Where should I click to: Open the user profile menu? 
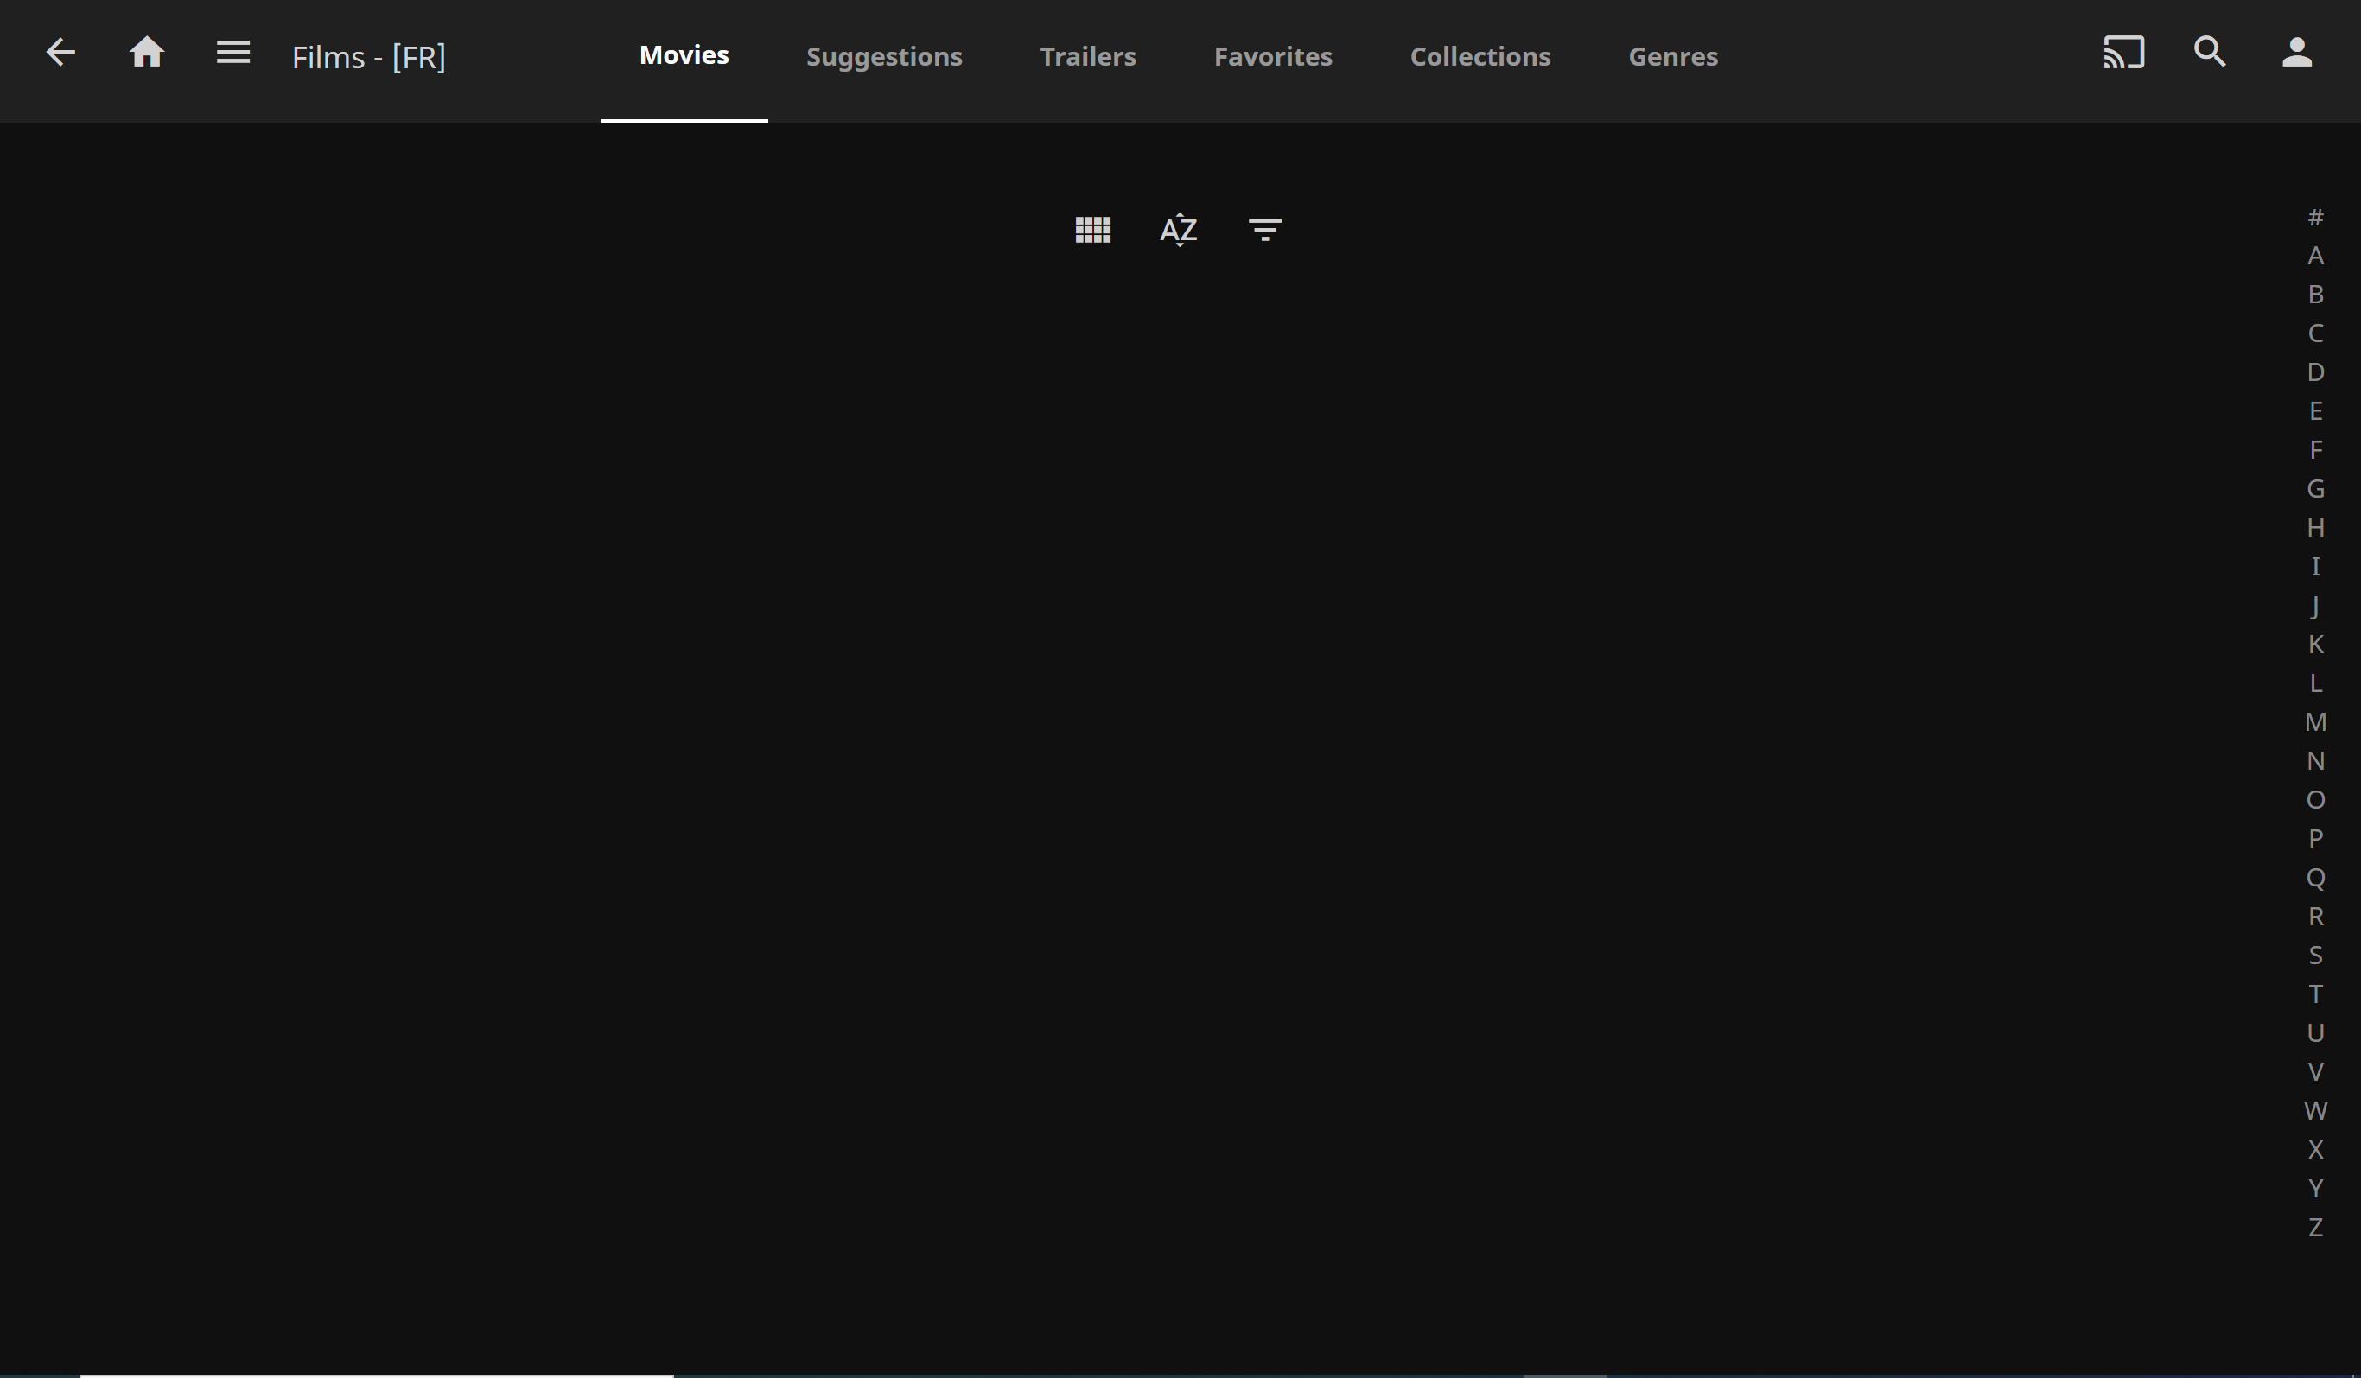[x=2296, y=54]
